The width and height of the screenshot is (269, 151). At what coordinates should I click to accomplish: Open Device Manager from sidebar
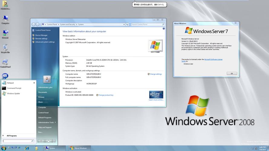[41, 35]
